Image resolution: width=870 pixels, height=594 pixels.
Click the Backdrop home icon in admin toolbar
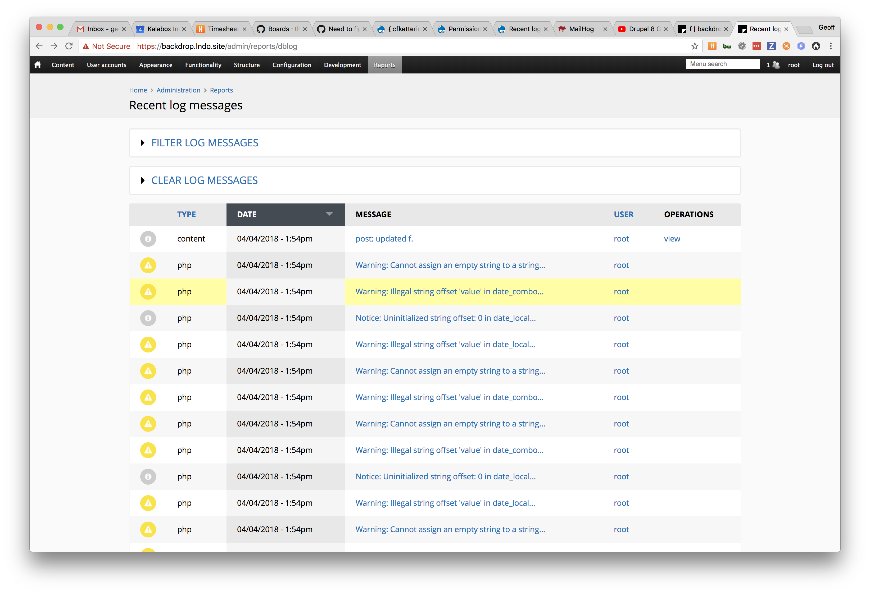tap(37, 65)
